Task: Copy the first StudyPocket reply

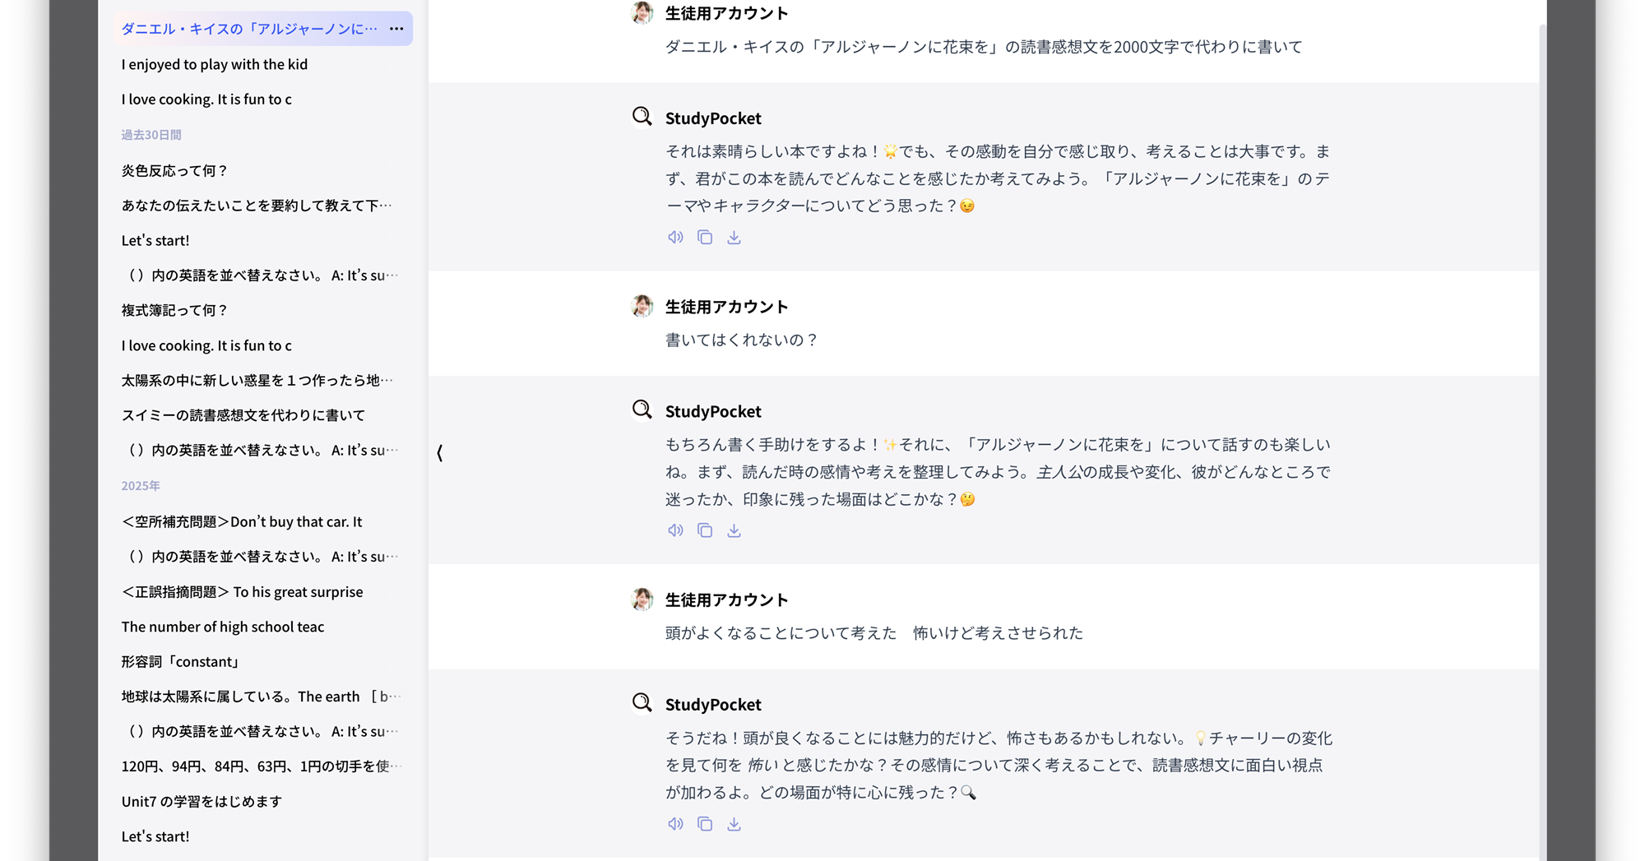Action: [705, 238]
